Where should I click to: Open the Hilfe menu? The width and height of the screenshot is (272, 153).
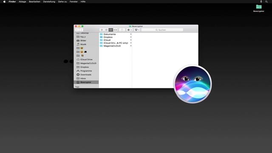click(83, 2)
